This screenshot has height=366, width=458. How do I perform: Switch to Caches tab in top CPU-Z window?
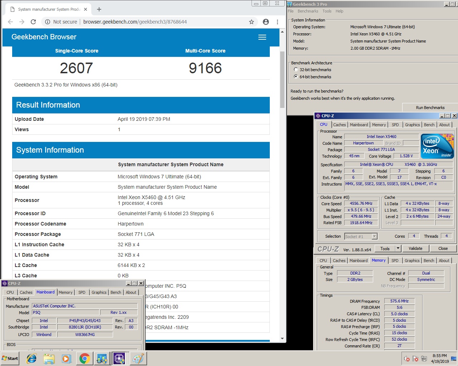pos(340,125)
